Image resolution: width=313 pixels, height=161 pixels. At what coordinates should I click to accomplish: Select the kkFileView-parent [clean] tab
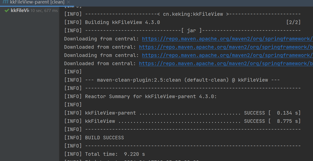click(37, 2)
